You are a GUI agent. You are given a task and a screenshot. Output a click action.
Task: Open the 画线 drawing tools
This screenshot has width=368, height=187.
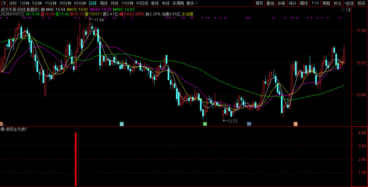pyautogui.click(x=304, y=3)
